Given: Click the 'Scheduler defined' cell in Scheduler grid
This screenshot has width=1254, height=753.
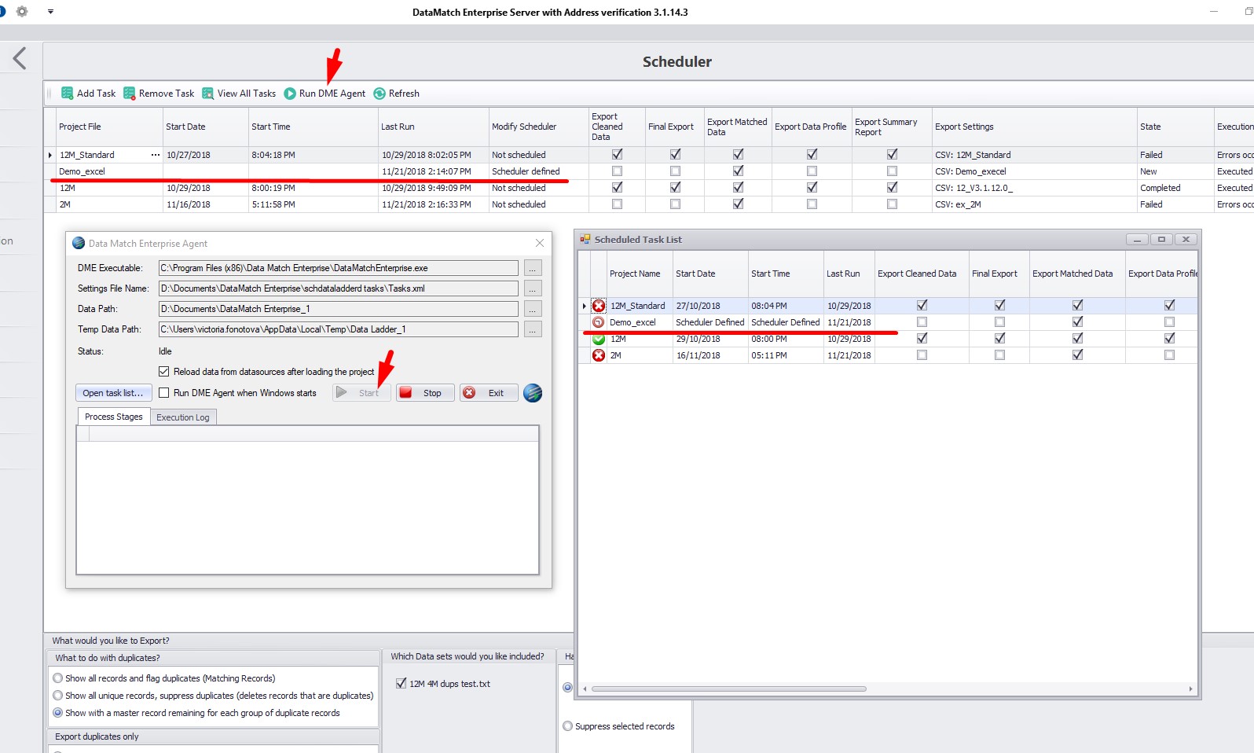Looking at the screenshot, I should coord(538,171).
